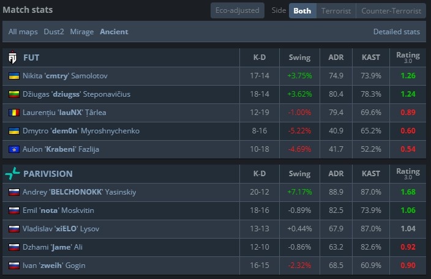Select the Both sides option
This screenshot has height=279, width=431.
tap(302, 10)
